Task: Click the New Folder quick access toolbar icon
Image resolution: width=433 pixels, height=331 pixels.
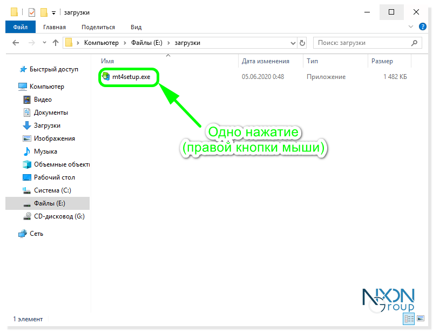Action: [x=44, y=12]
